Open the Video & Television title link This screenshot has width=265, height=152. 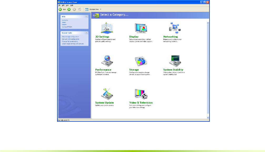[x=141, y=102]
